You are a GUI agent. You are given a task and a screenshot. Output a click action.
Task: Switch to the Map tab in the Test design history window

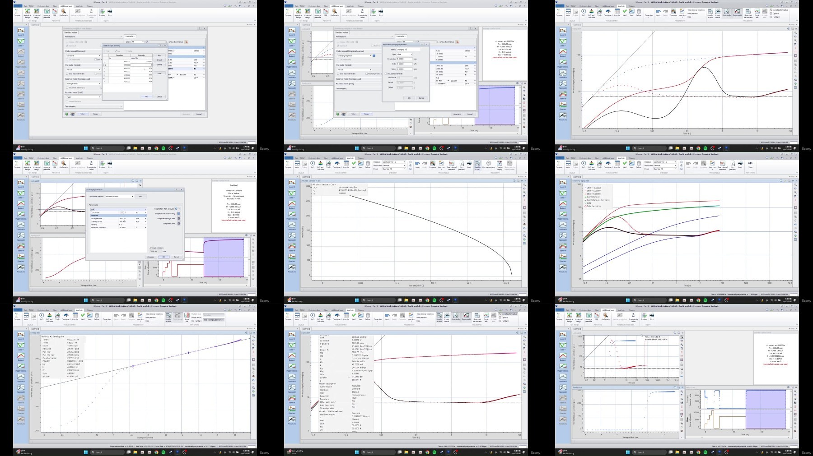pyautogui.click(x=54, y=6)
